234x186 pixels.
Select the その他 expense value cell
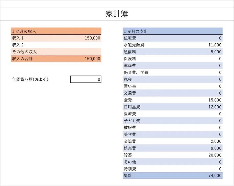point(220,162)
